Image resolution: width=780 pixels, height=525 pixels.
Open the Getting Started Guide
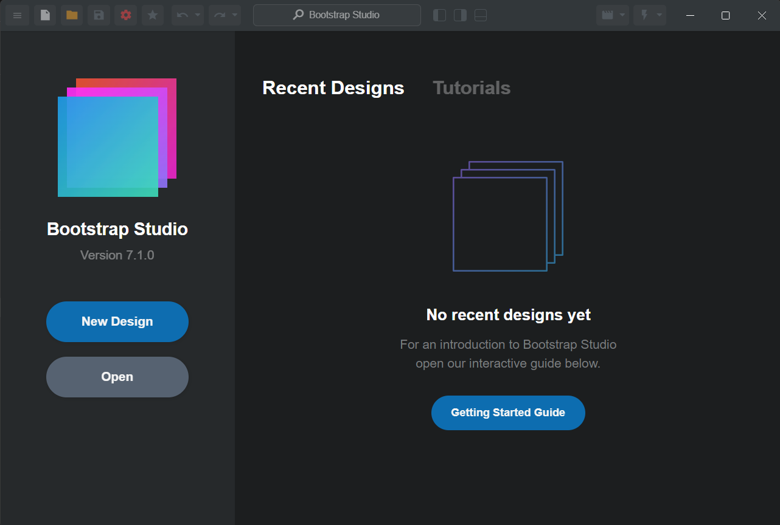508,413
